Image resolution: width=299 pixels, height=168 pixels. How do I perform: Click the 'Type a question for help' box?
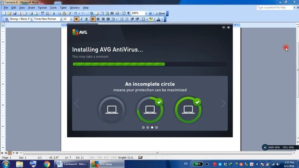[275, 7]
